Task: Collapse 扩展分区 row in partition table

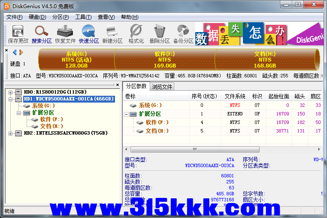Action: pos(126,114)
